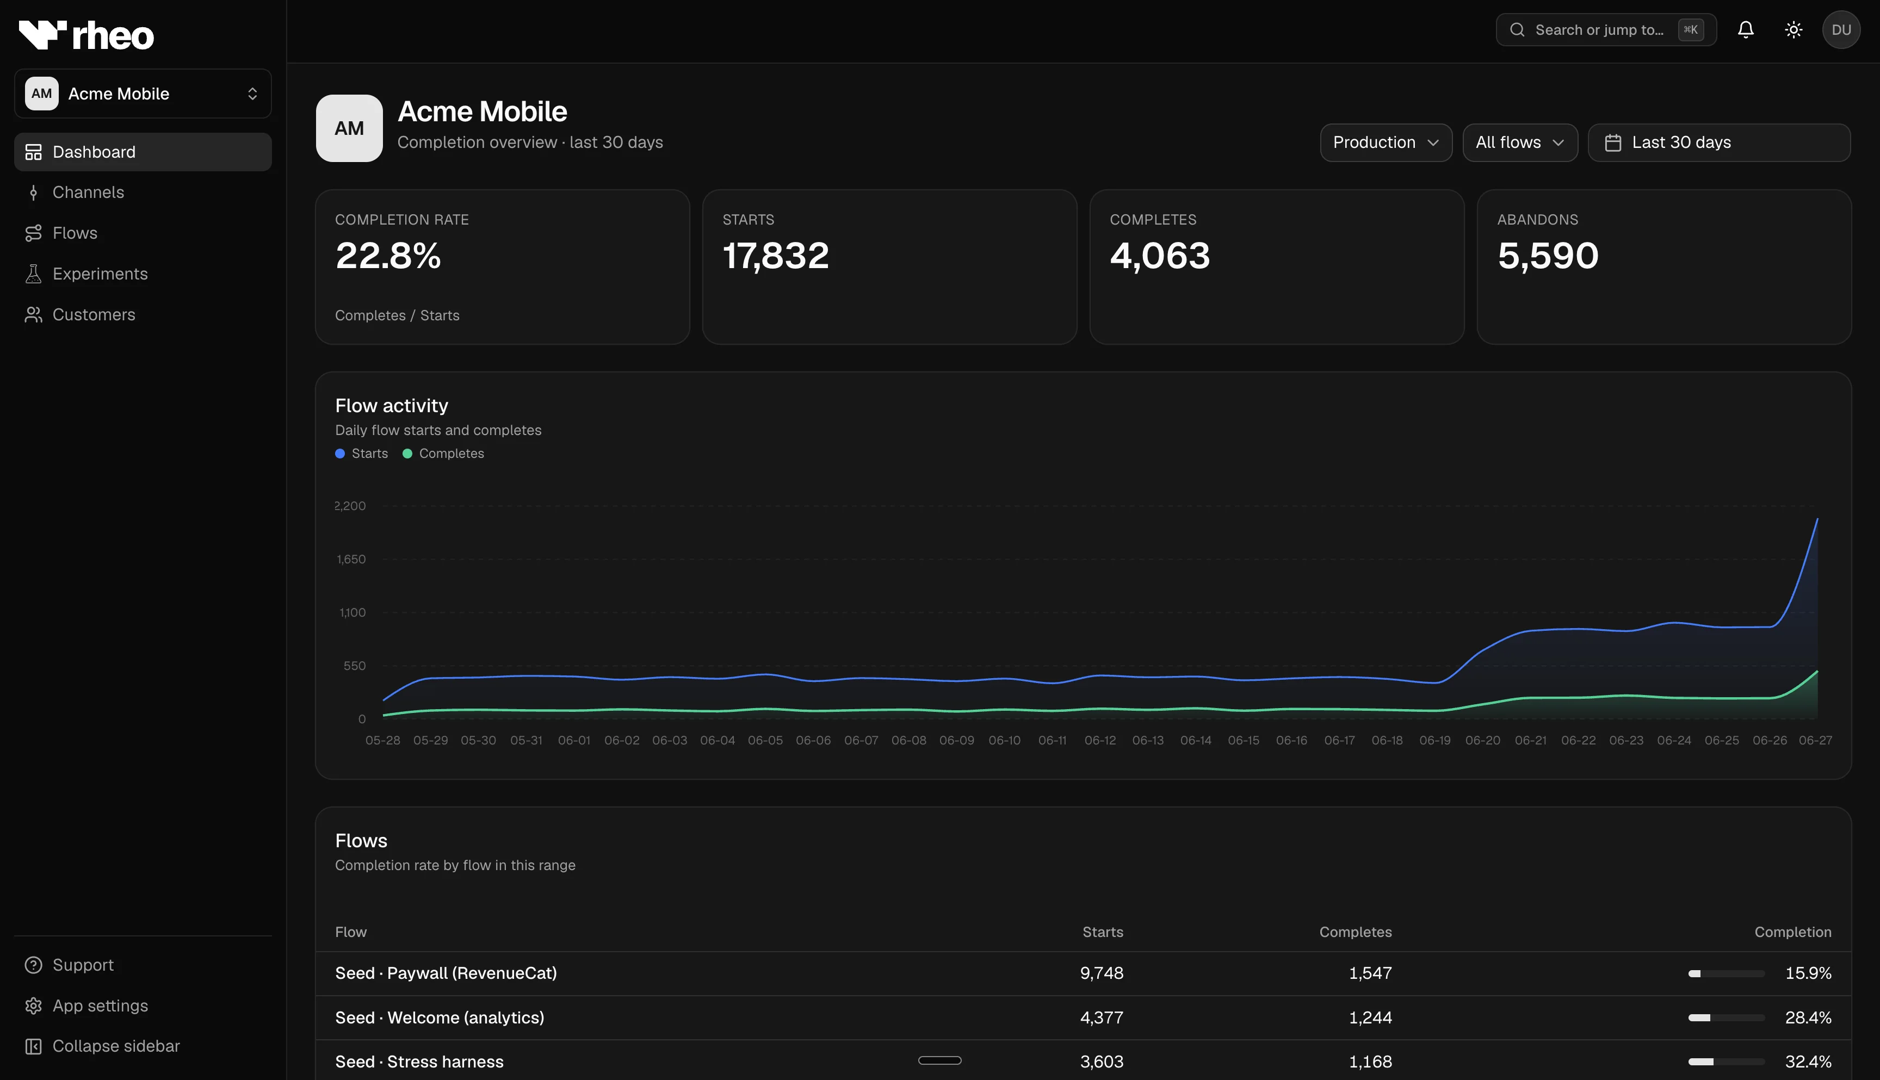Click the Customers people icon

[33, 315]
